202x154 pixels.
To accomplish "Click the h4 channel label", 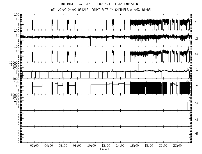I will click(196, 120).
